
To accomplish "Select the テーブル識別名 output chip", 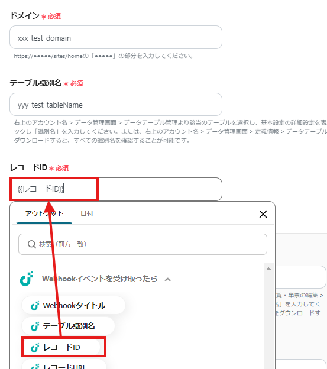I will coord(68,326).
